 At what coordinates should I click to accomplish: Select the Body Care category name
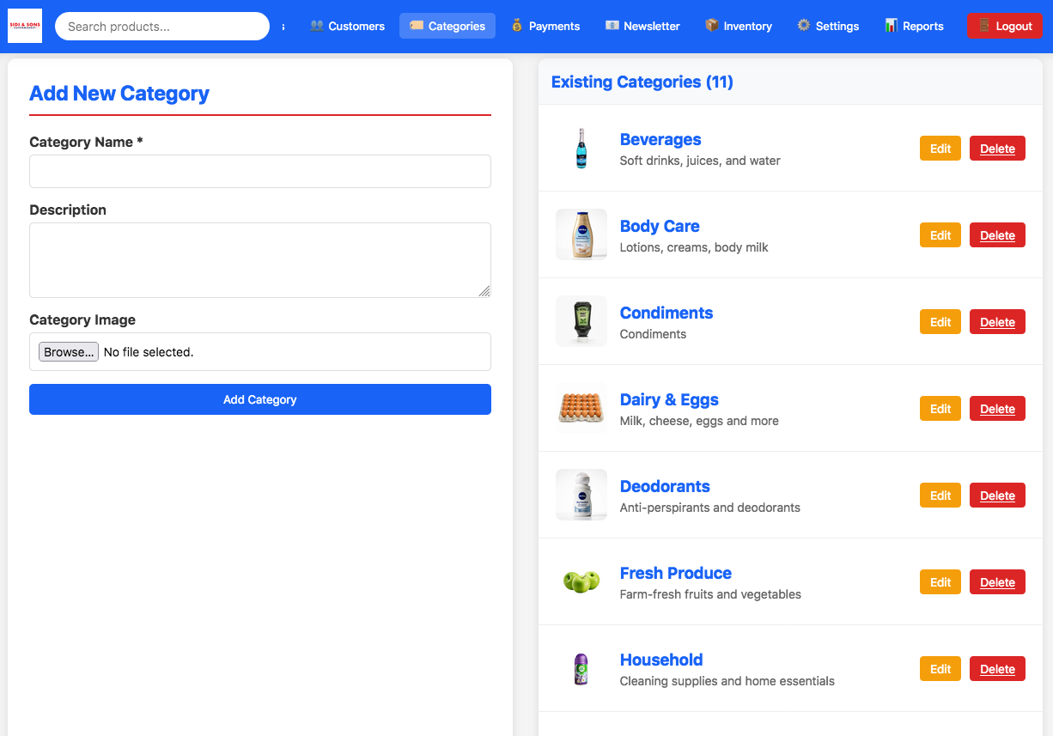[x=660, y=226]
